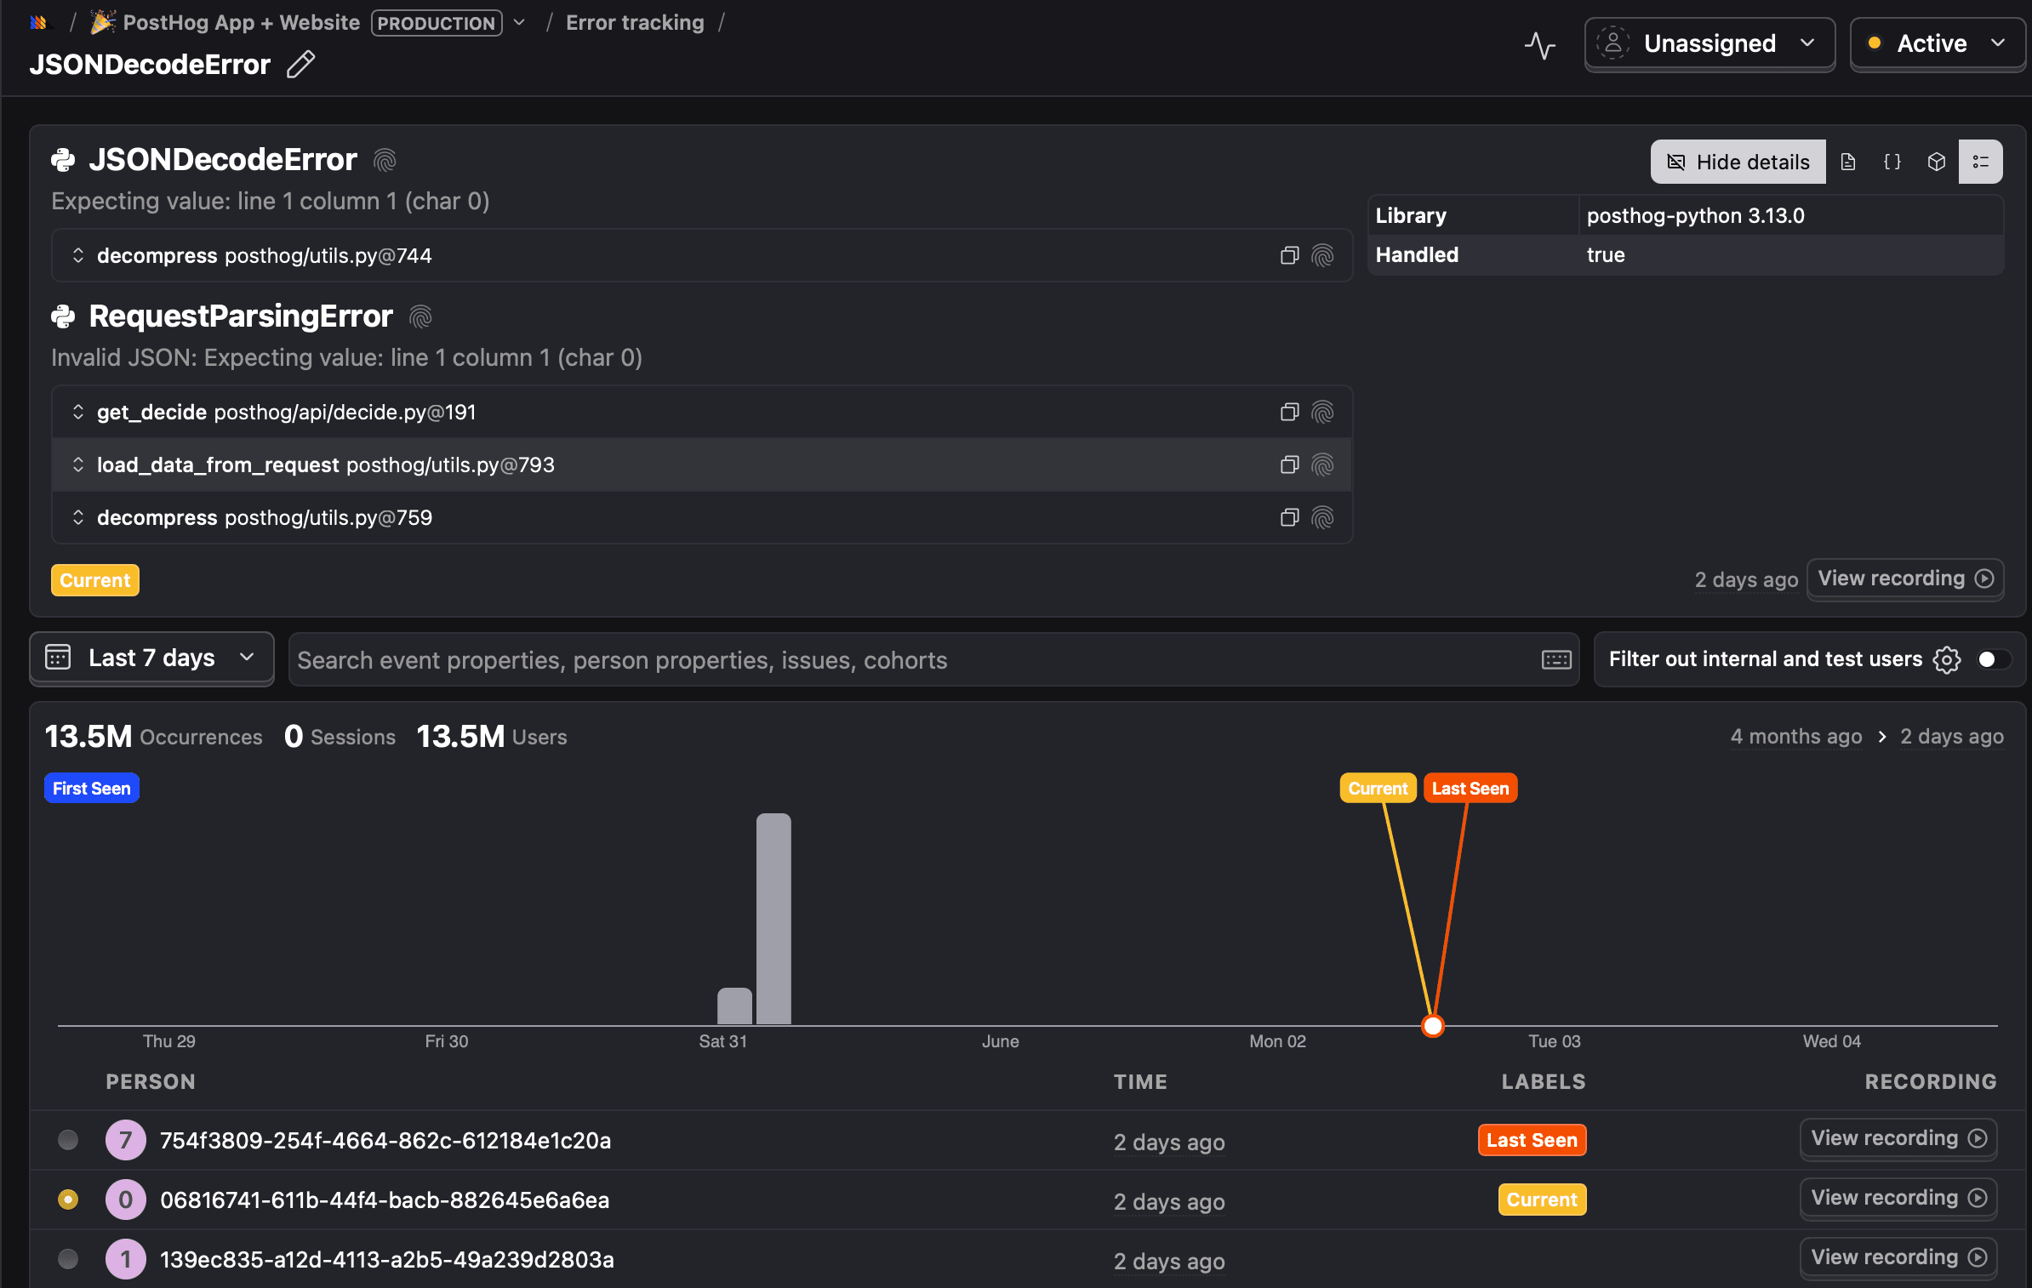Copy the get_decide decide.py@191 frame

pyautogui.click(x=1289, y=412)
